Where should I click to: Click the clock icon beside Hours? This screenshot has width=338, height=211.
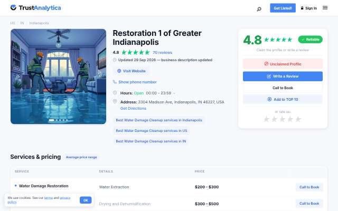click(x=115, y=93)
